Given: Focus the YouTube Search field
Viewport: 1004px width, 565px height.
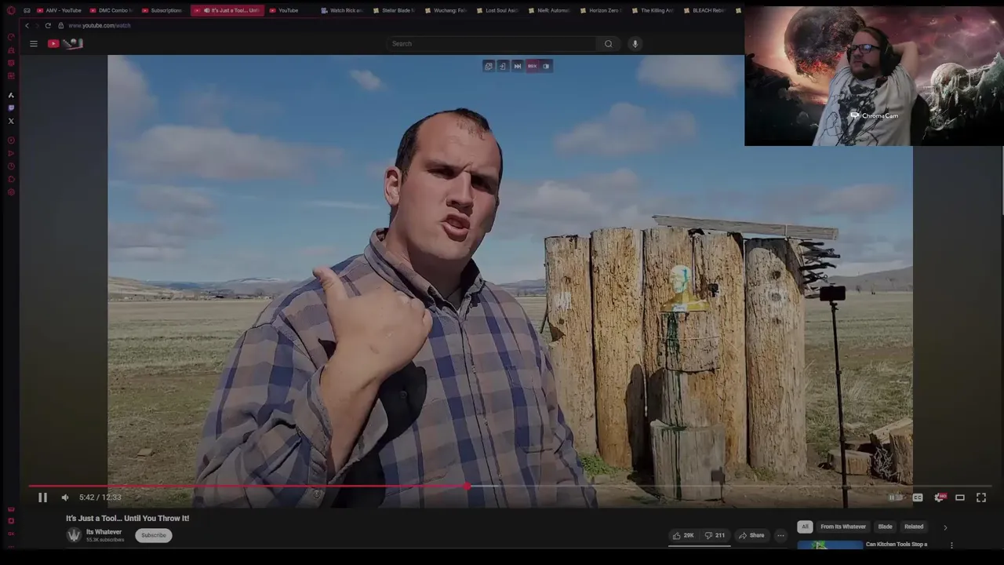Looking at the screenshot, I should [490, 44].
